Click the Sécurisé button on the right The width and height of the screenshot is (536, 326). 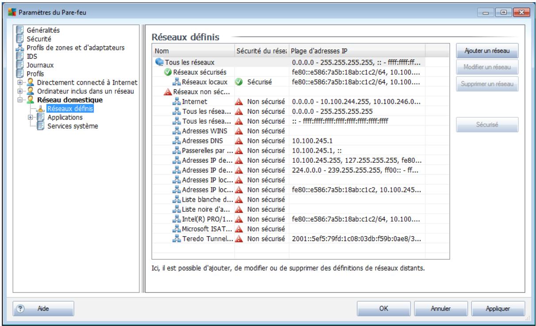coord(487,125)
